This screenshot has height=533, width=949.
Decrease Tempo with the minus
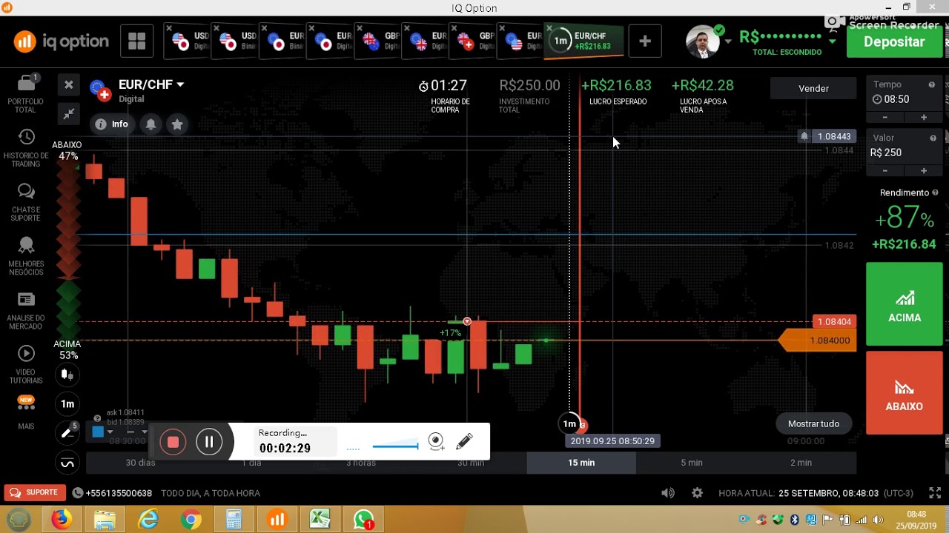884,117
